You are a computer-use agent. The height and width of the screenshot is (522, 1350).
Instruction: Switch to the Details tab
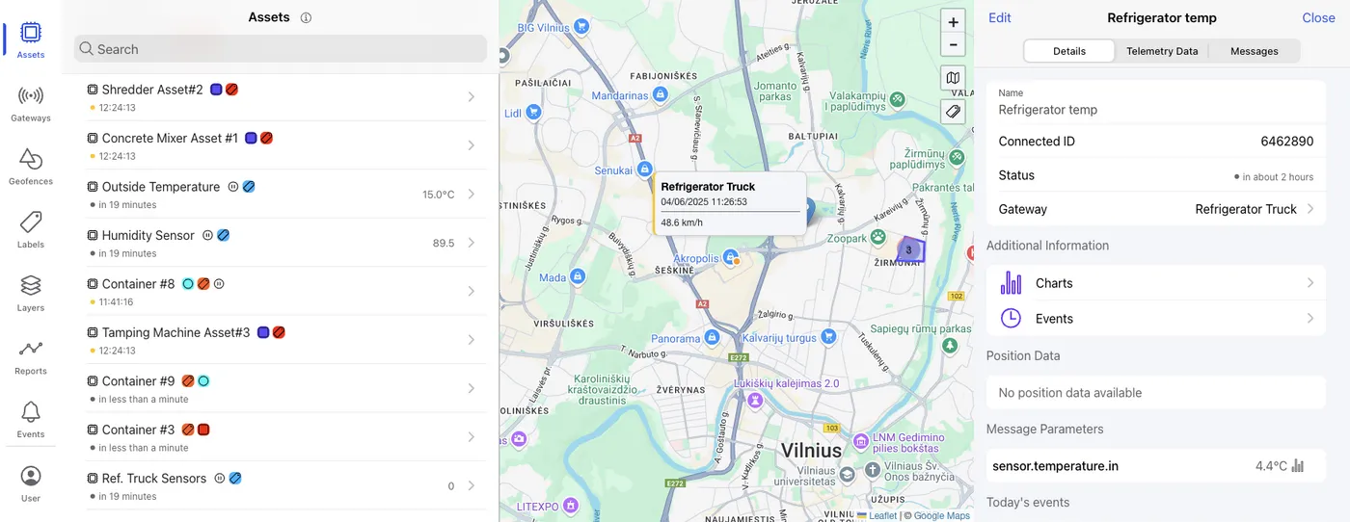1069,51
